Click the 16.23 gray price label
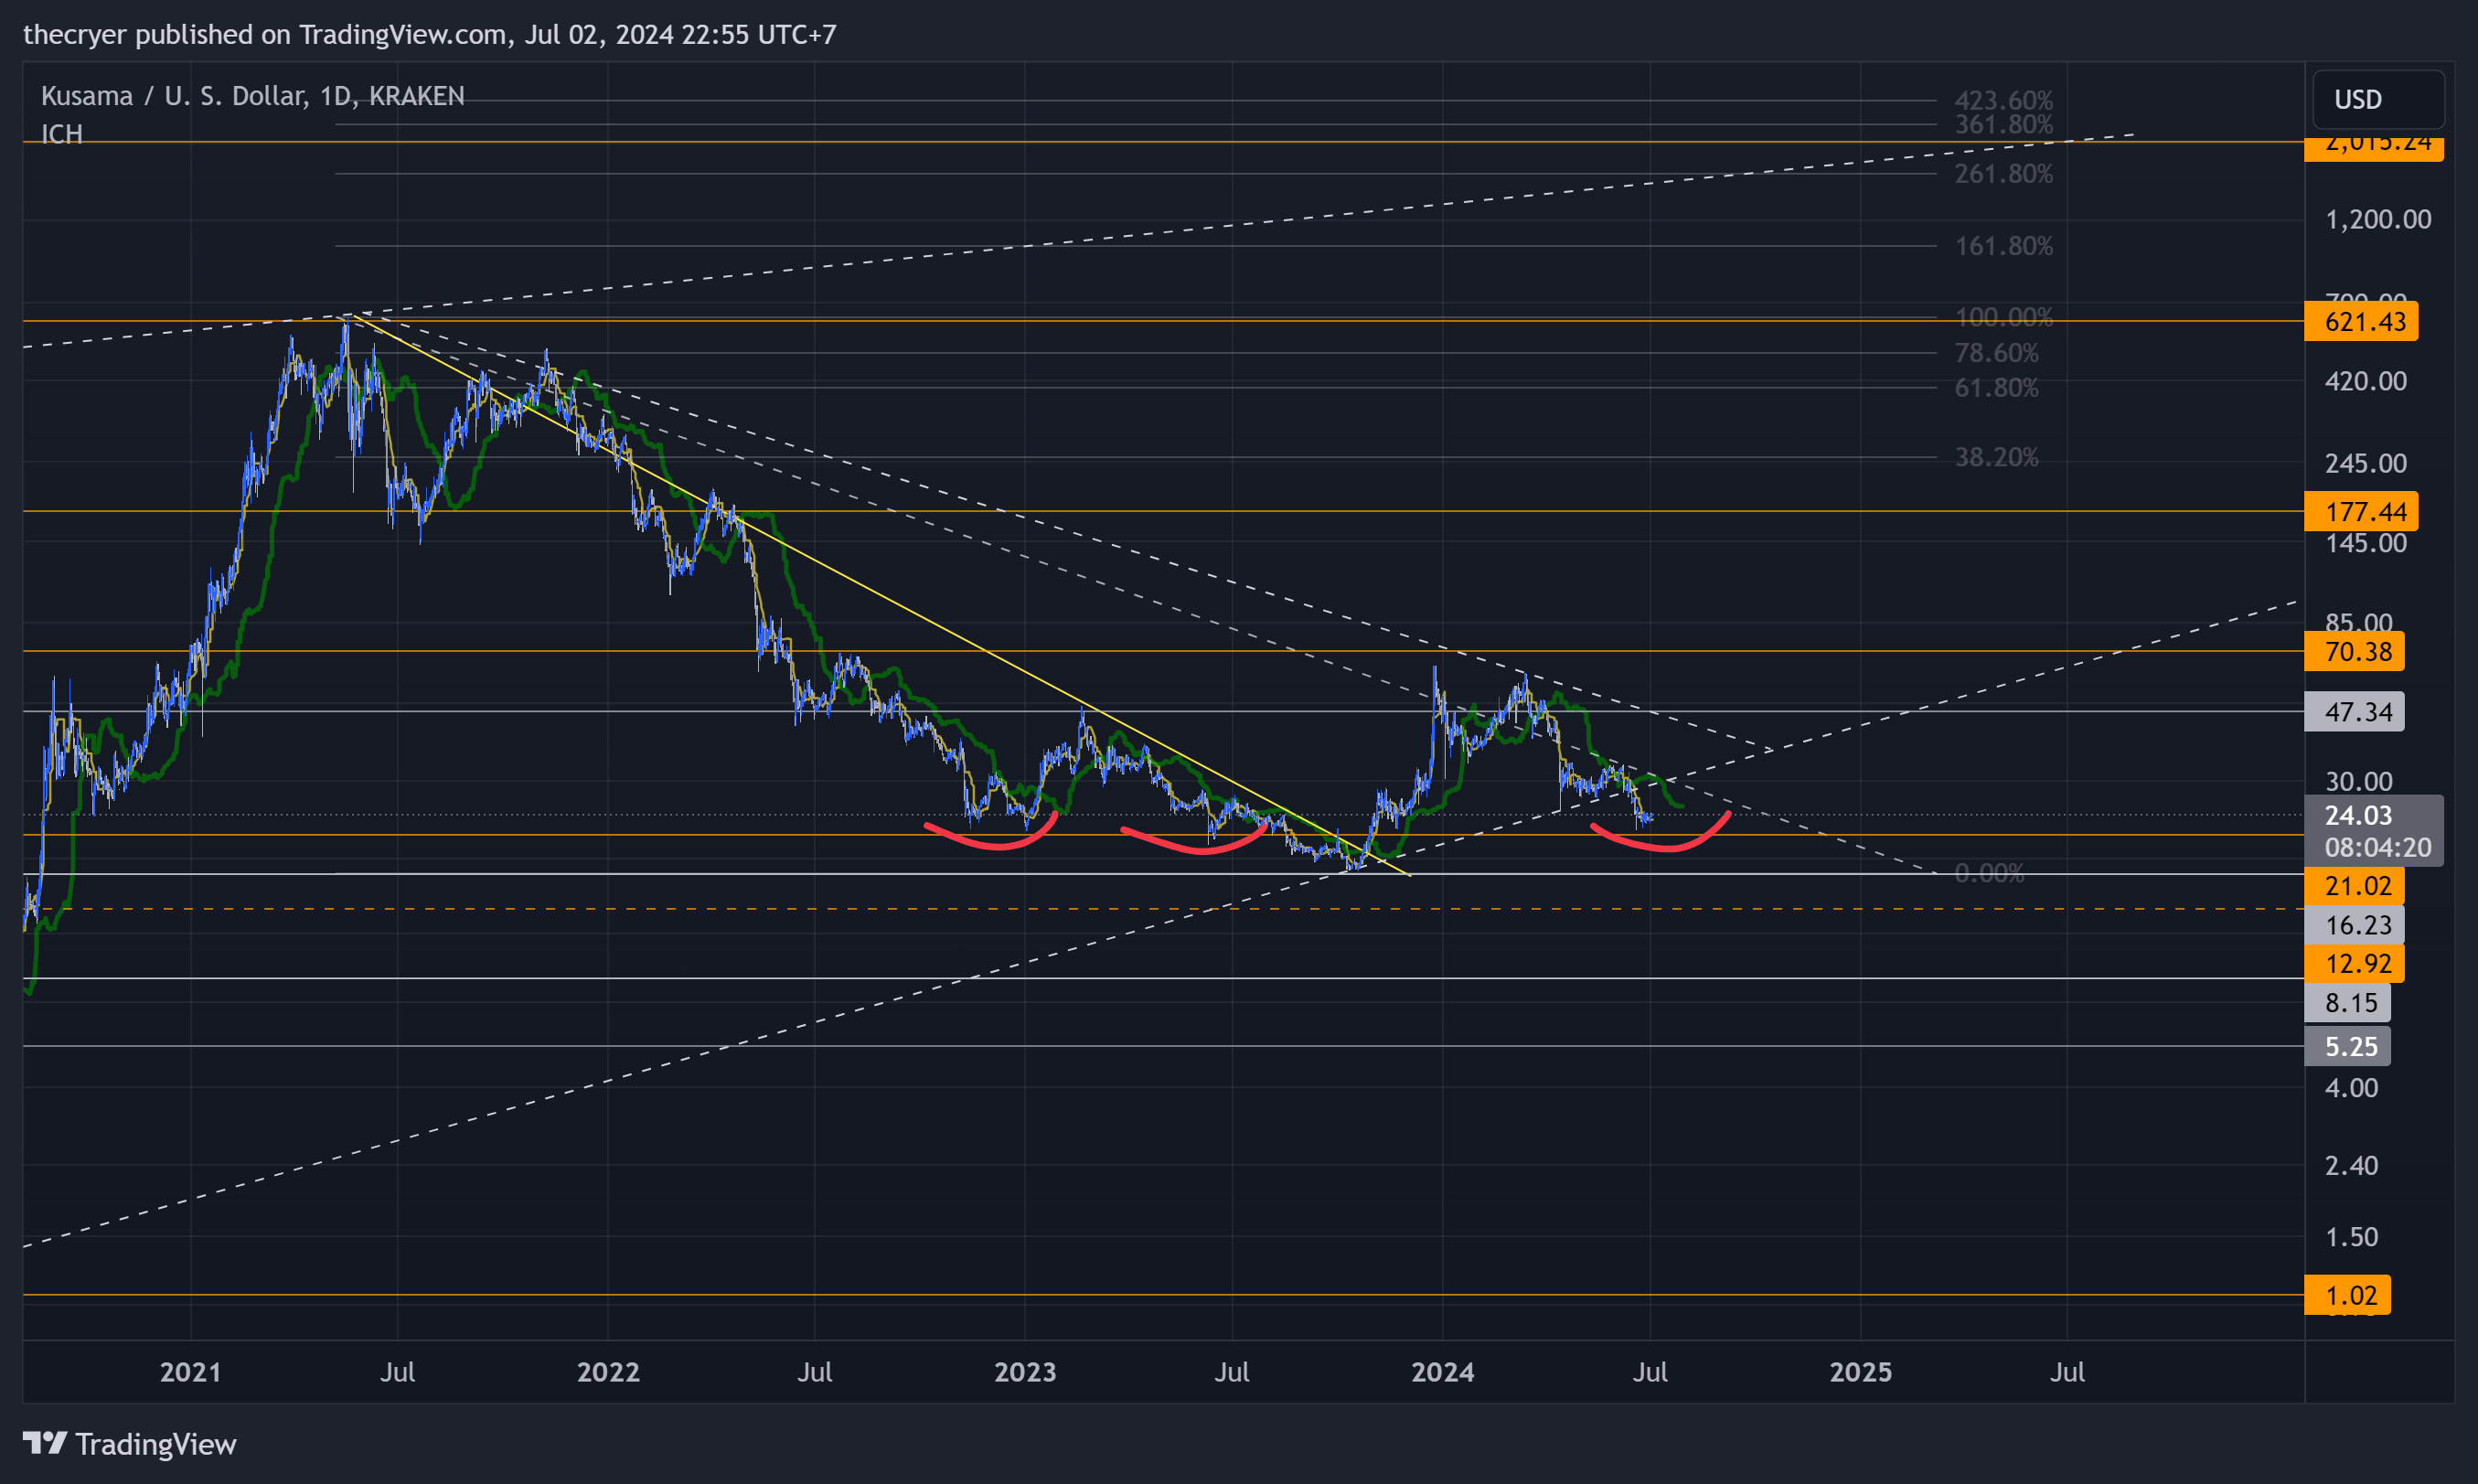2478x1484 pixels. coord(2353,925)
